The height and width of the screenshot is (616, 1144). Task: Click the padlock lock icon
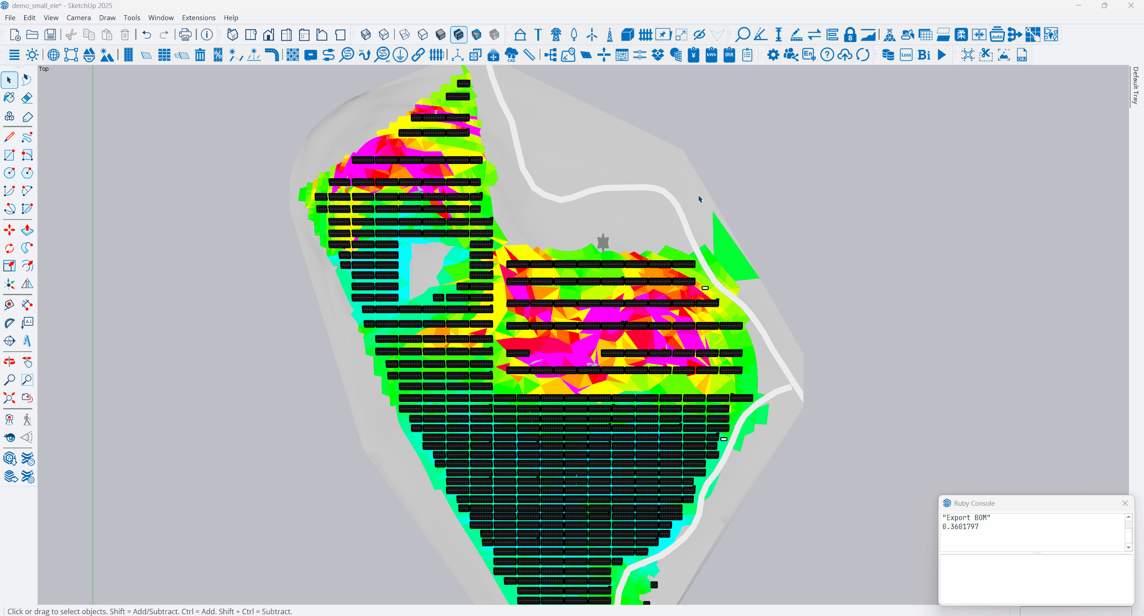[850, 34]
